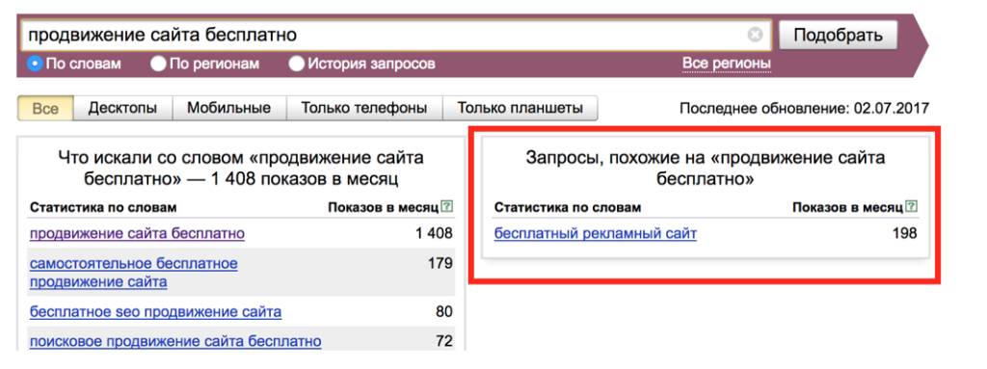The width and height of the screenshot is (987, 369).
Task: Open the 'Все регионы' region selector
Action: (727, 64)
